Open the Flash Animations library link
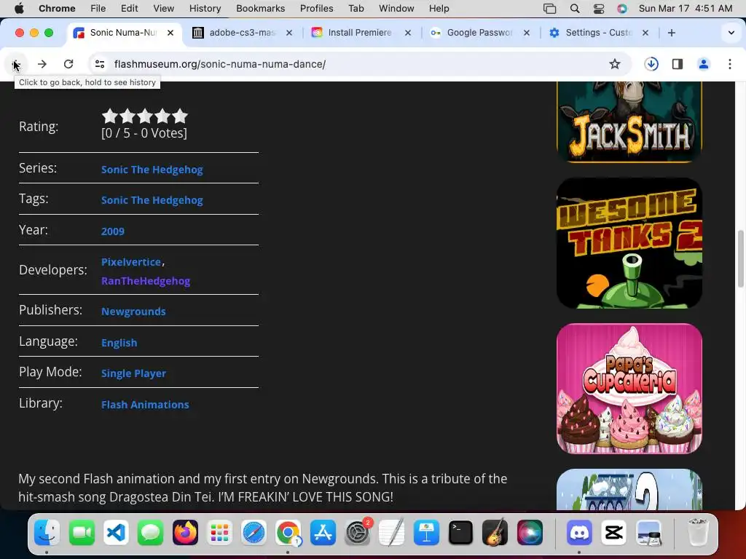 pos(145,405)
